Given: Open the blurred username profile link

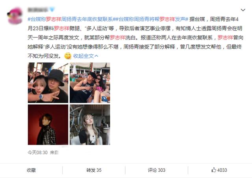Looking at the screenshot, I should coord(38,9).
